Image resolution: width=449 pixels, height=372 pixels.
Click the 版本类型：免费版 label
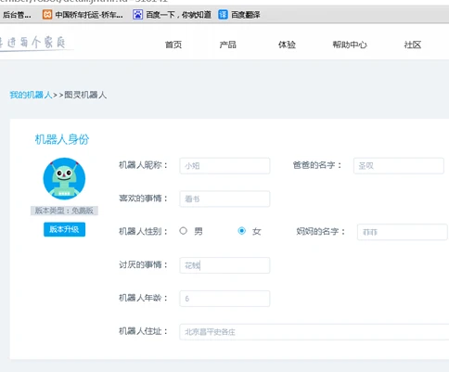(x=64, y=211)
